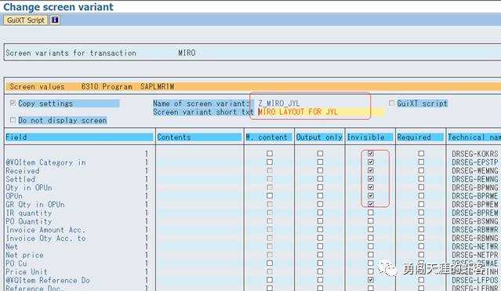Toggle the Copy settings checkbox
This screenshot has height=291, width=501.
(13, 103)
